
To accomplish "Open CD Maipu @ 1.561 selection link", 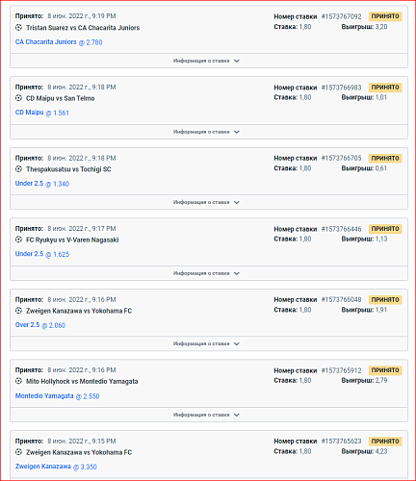I will [x=42, y=113].
